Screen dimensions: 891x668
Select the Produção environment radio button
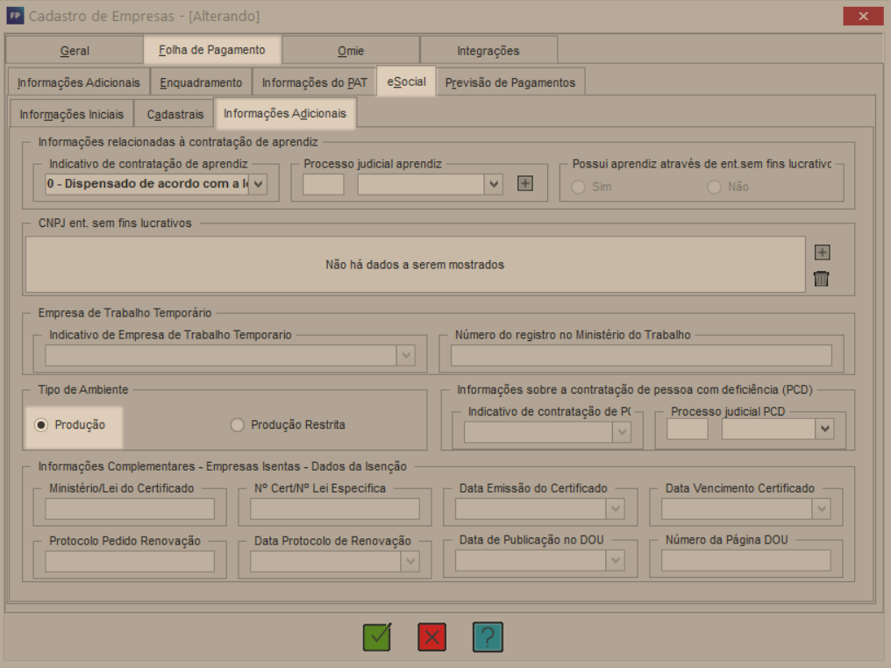pos(41,425)
